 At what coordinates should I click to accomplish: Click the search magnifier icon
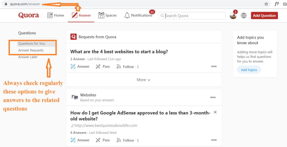[x=162, y=16]
